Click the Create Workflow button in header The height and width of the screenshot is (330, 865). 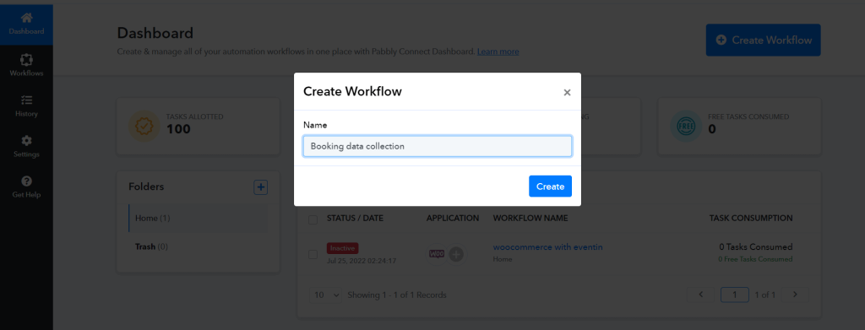click(x=763, y=41)
